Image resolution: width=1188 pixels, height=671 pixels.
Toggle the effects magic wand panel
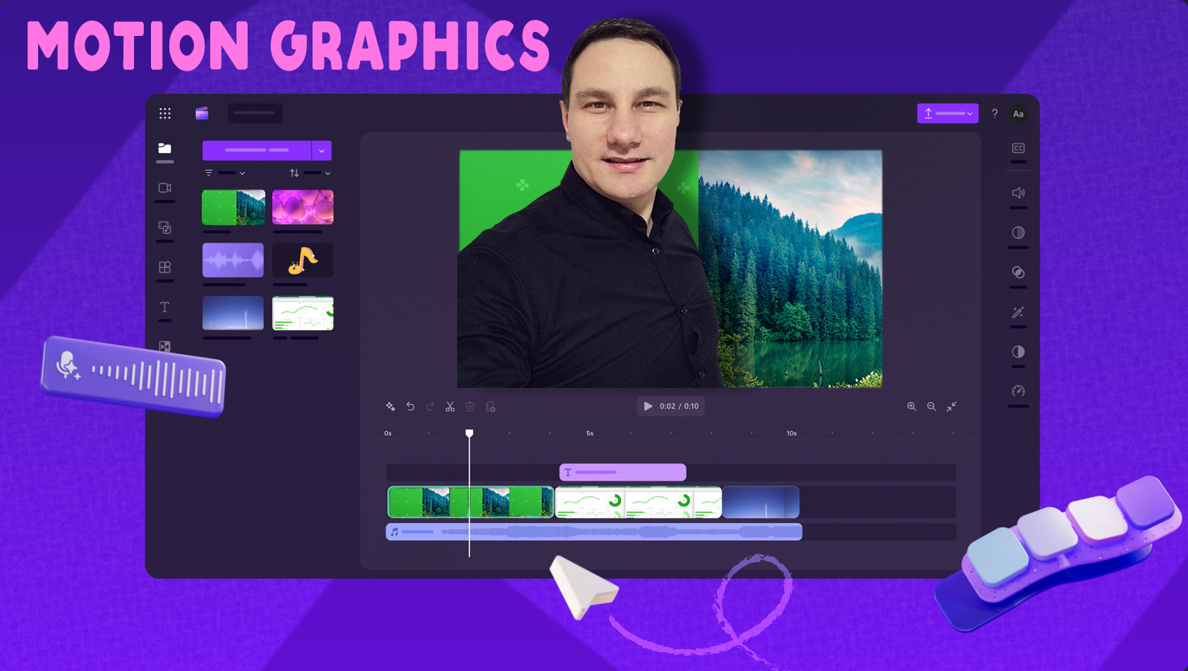click(x=1018, y=313)
